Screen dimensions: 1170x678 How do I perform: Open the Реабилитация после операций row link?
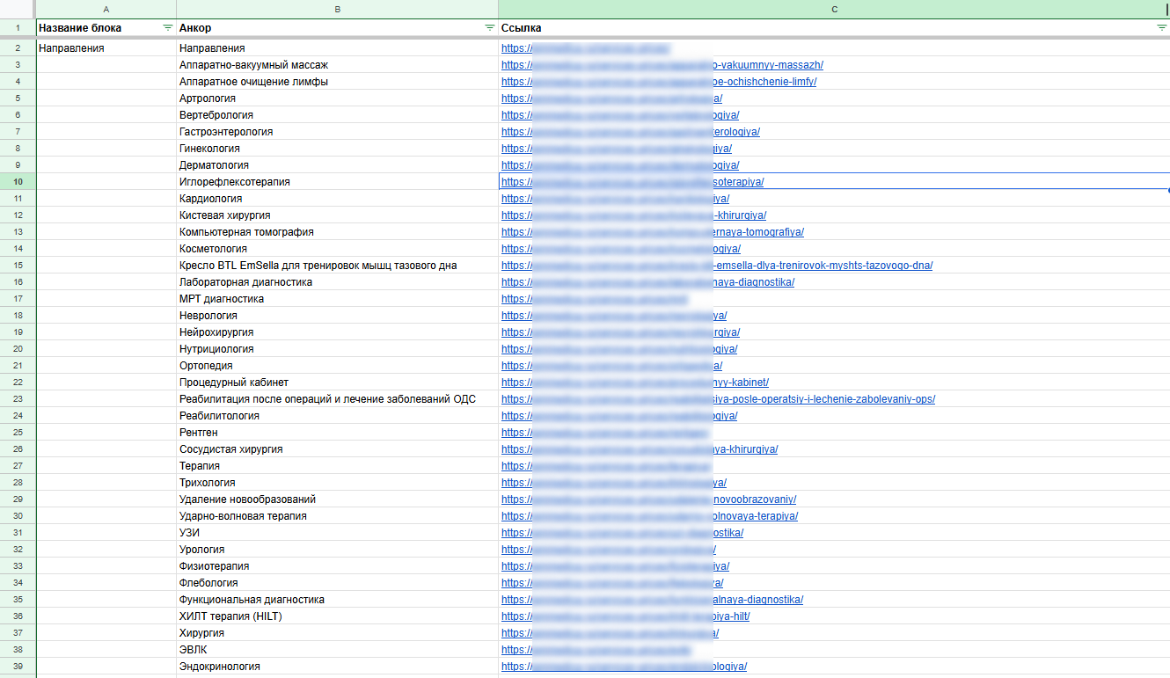pos(718,399)
